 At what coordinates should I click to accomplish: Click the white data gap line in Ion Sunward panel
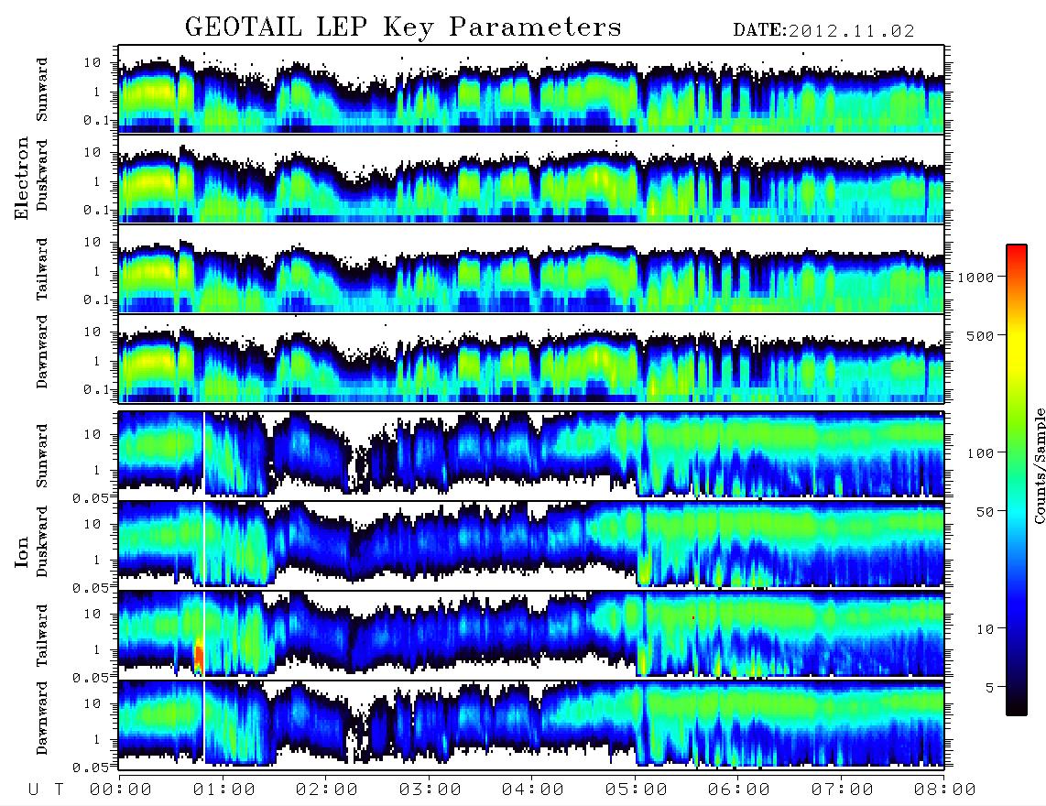[203, 454]
